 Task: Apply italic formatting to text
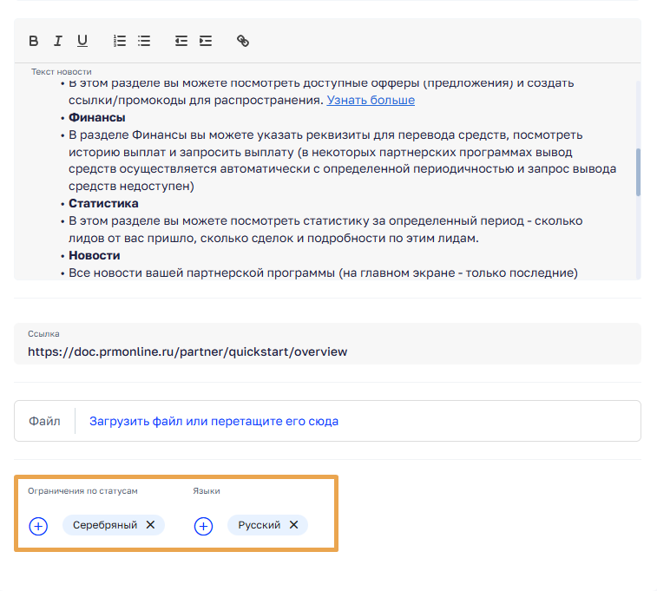(x=58, y=41)
